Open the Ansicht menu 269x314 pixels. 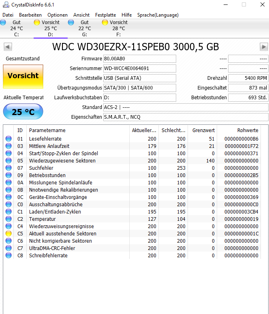[x=81, y=15]
